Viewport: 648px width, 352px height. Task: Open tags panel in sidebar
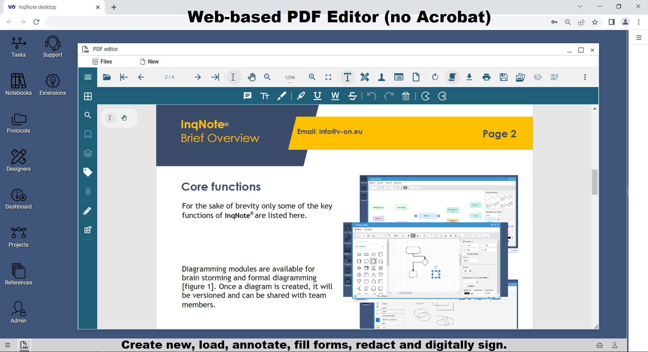(x=88, y=172)
